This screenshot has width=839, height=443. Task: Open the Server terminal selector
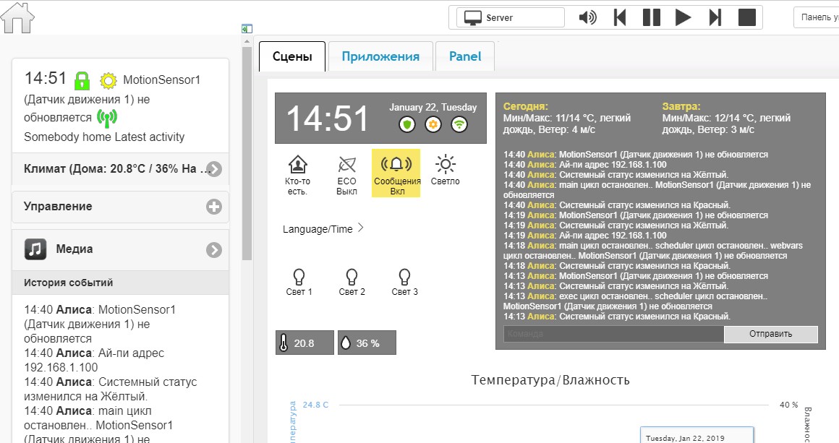(x=511, y=17)
